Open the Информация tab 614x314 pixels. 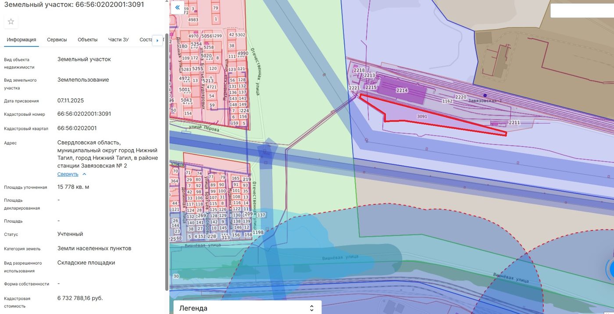click(x=21, y=39)
